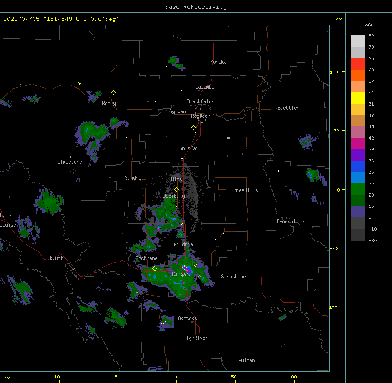Click the radar echo cell southwest of Ponoka

coord(176,63)
